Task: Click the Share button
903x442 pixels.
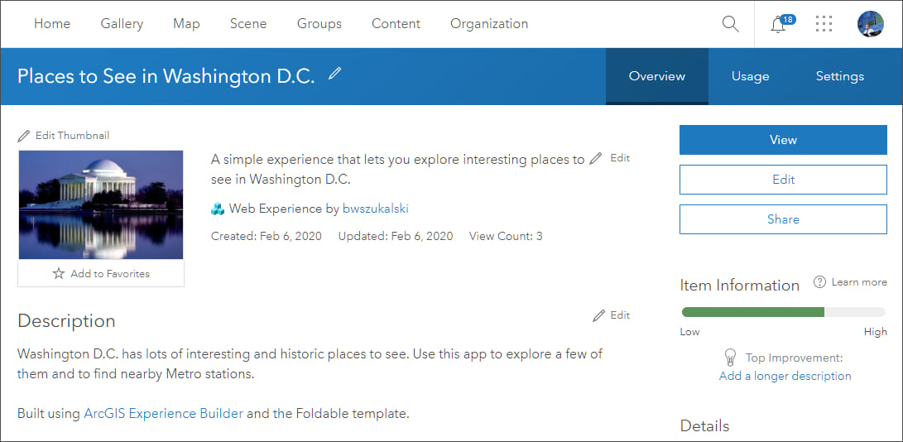Action: (x=782, y=219)
